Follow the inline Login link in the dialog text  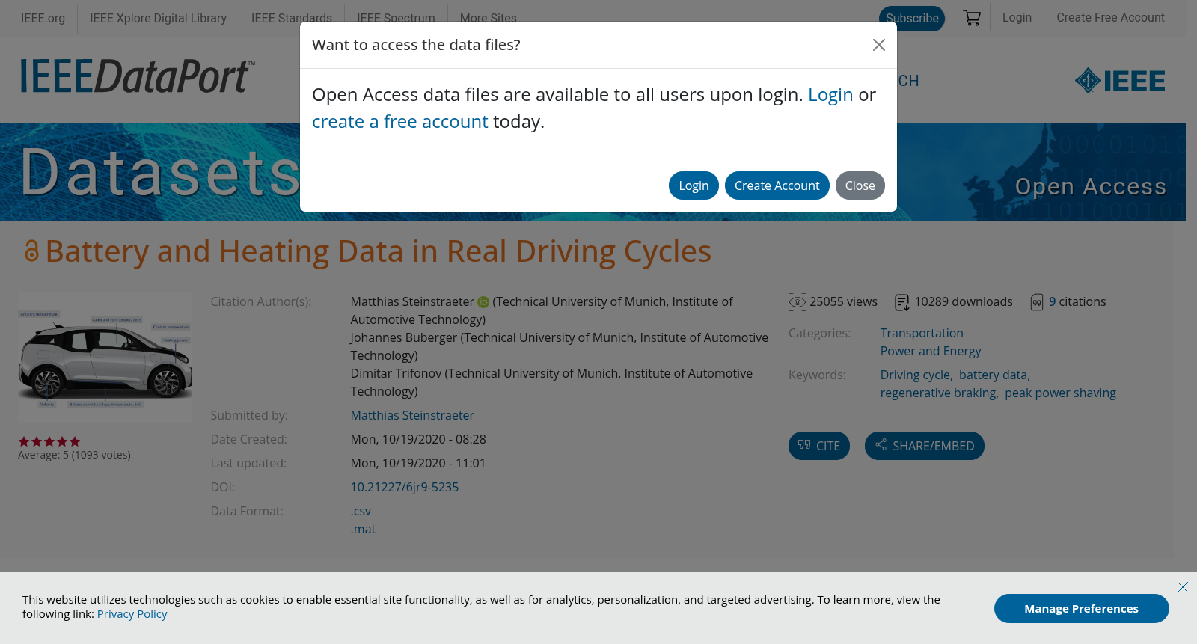tap(830, 95)
